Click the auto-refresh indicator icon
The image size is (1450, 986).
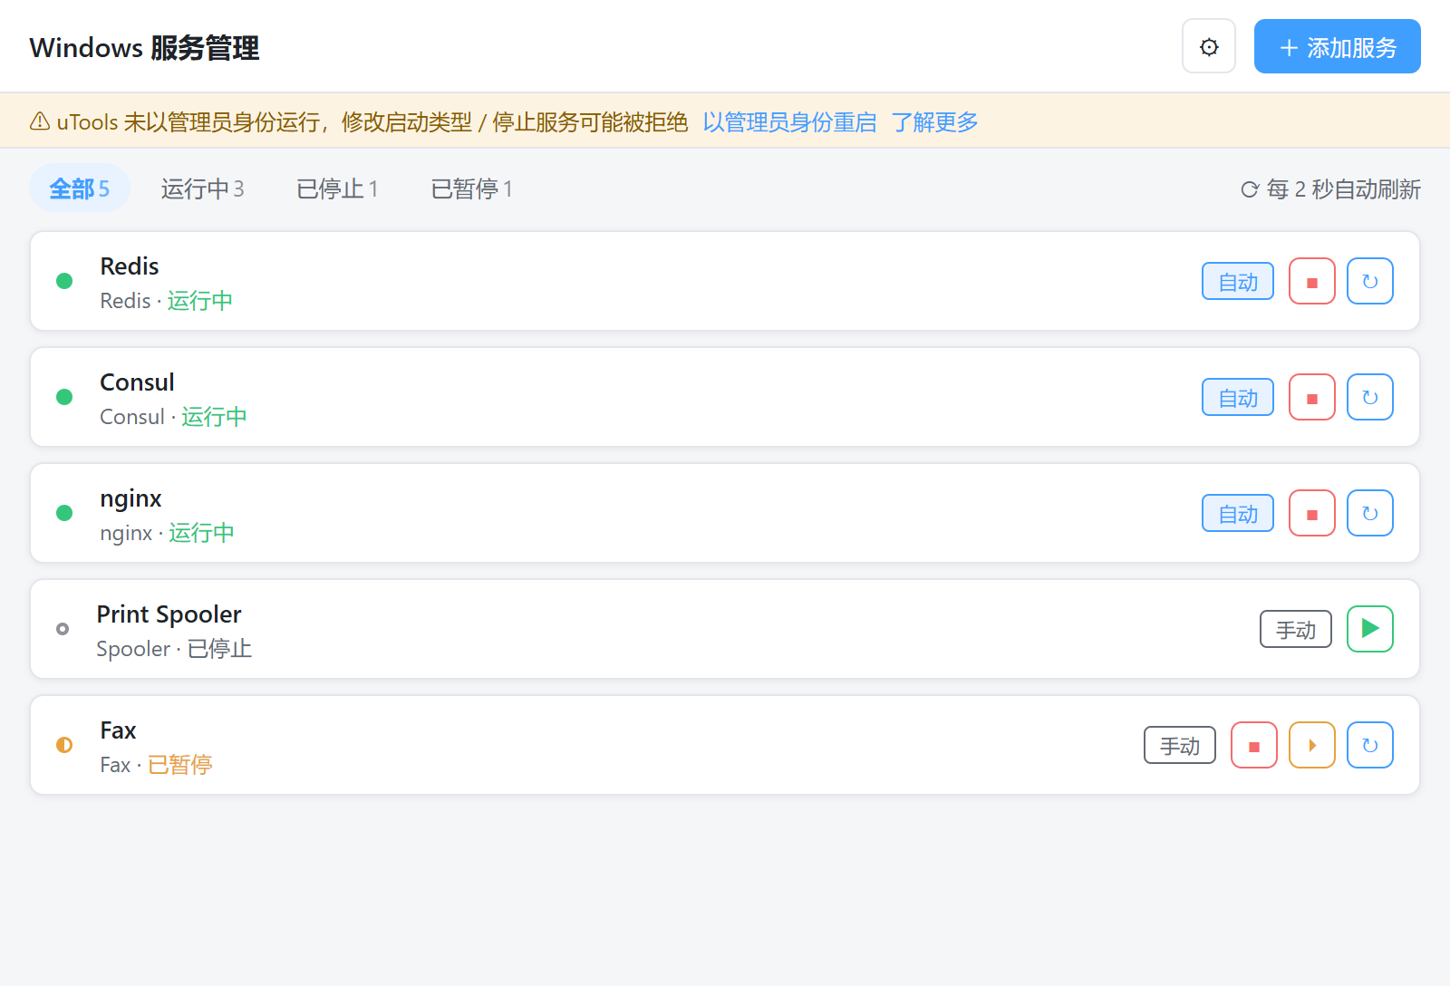1250,189
